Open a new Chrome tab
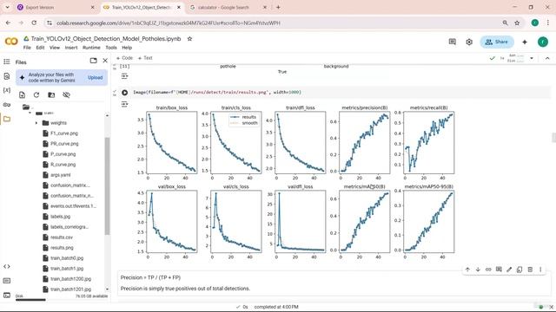The height and width of the screenshot is (312, 556). [278, 7]
